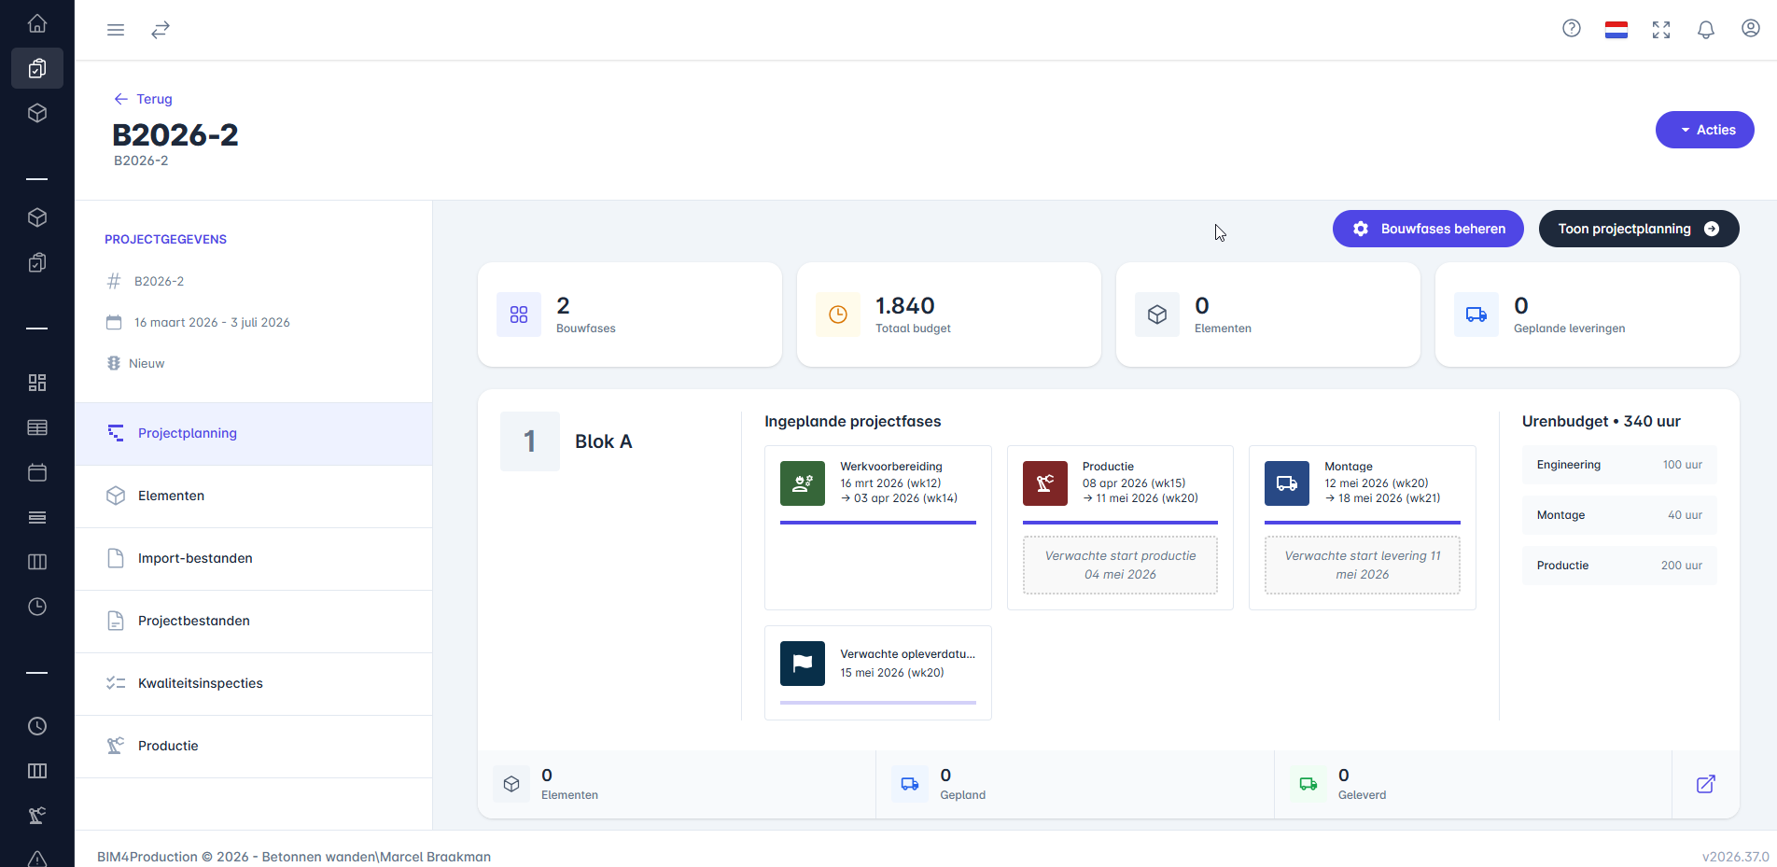The width and height of the screenshot is (1777, 867).
Task: Open notifications bell icon
Action: 1706,30
